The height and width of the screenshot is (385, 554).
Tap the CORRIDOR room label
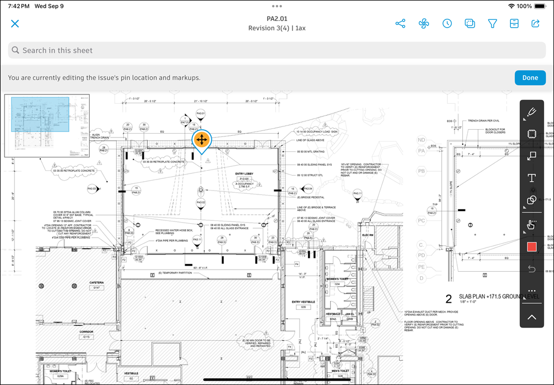pos(86,332)
